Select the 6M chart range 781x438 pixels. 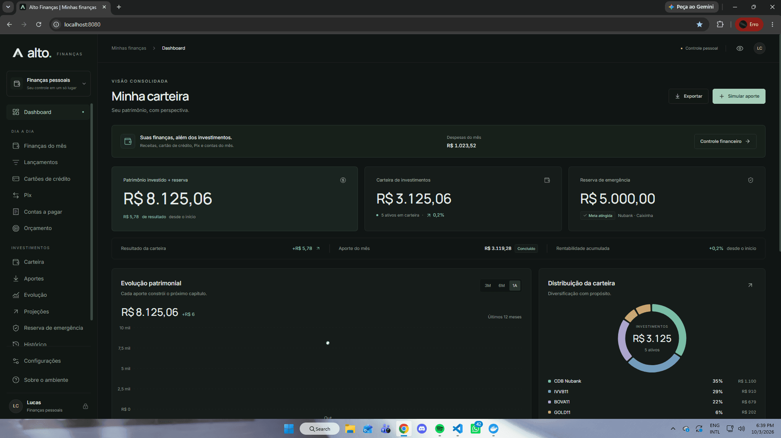click(501, 285)
